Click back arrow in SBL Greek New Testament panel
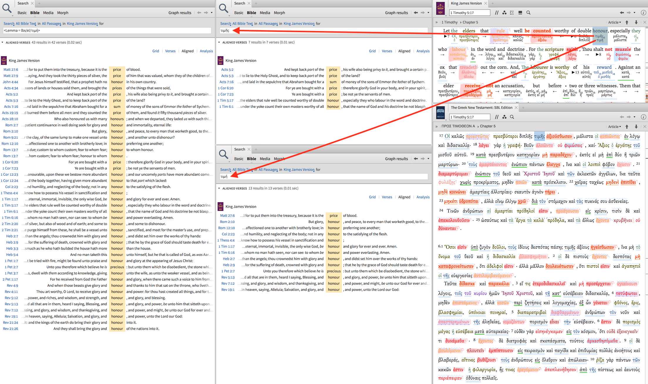Image resolution: width=648 pixels, height=384 pixels. [x=622, y=117]
